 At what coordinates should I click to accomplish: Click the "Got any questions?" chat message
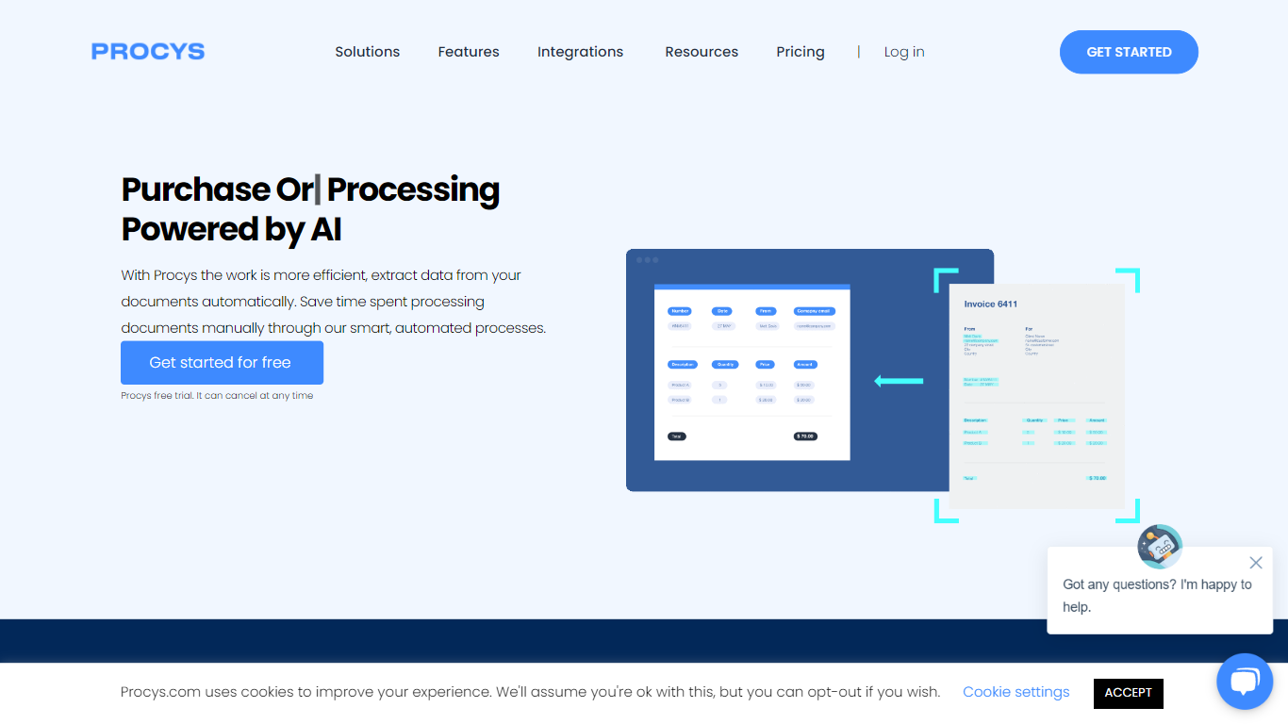point(1156,596)
